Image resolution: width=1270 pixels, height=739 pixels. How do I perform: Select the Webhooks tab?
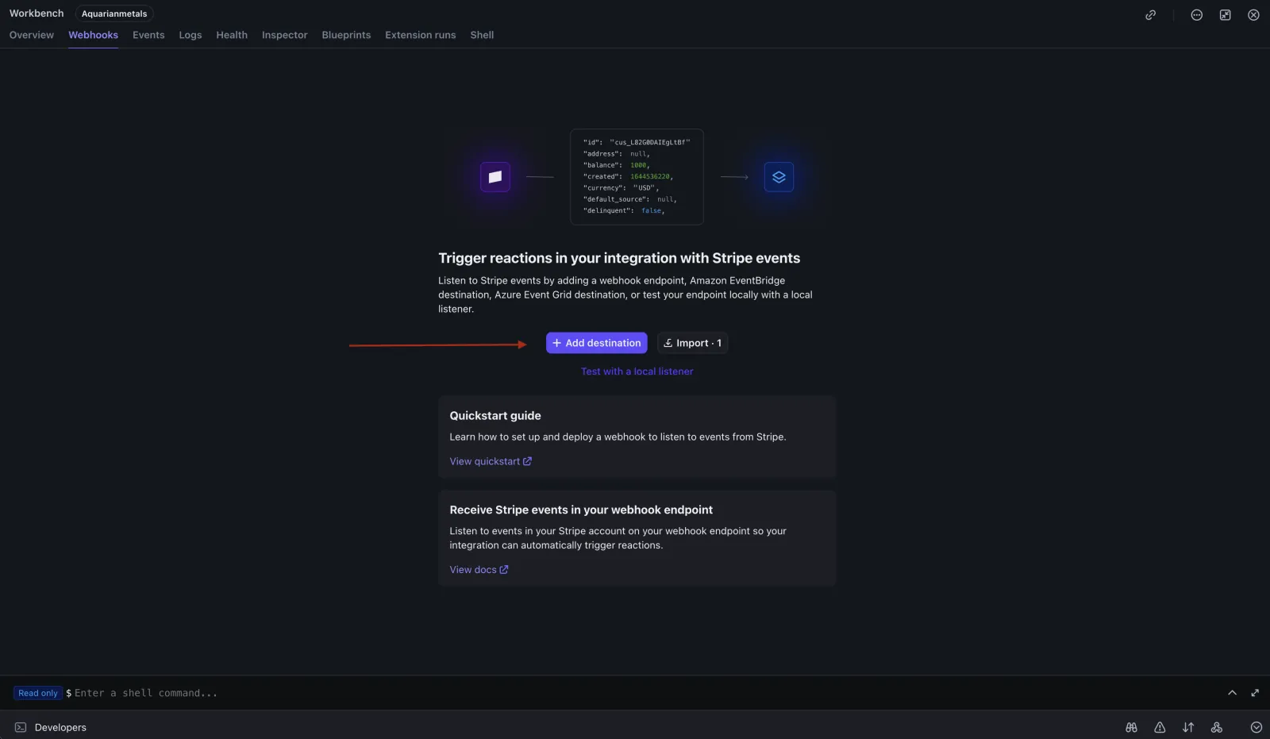click(93, 35)
